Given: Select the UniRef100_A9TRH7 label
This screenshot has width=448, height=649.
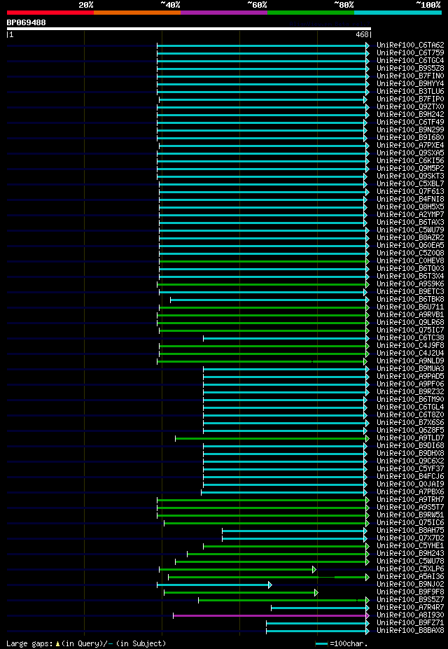Looking at the screenshot, I should pos(410,500).
